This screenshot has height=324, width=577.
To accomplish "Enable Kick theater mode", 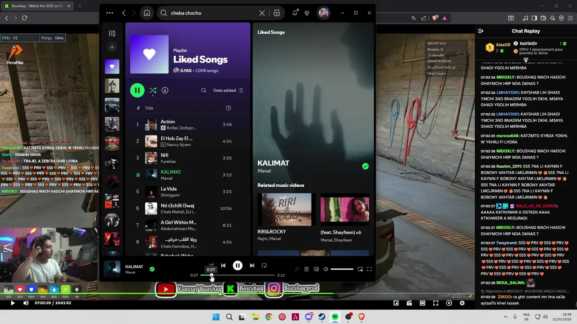I will point(422,303).
